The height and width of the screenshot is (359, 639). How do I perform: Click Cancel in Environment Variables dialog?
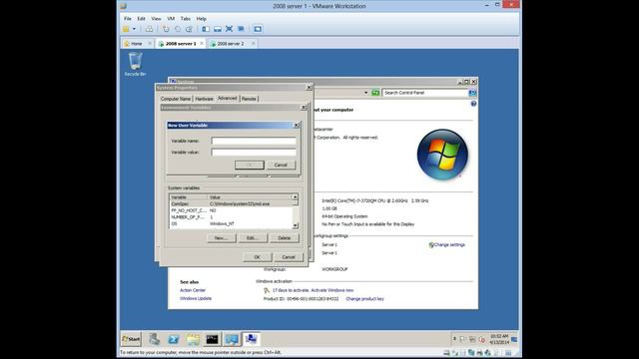[x=289, y=257]
